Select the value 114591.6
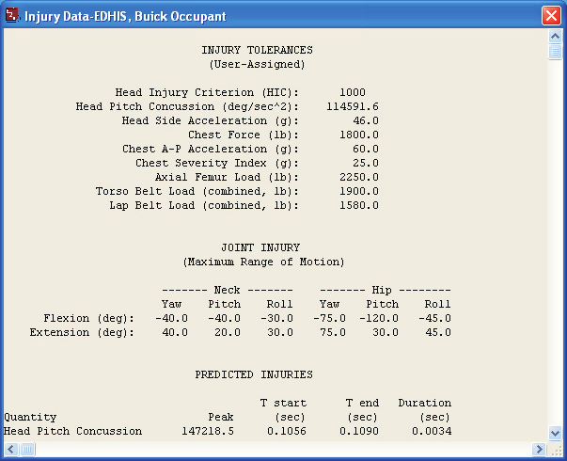Viewport: 567px width, 461px height. click(353, 106)
